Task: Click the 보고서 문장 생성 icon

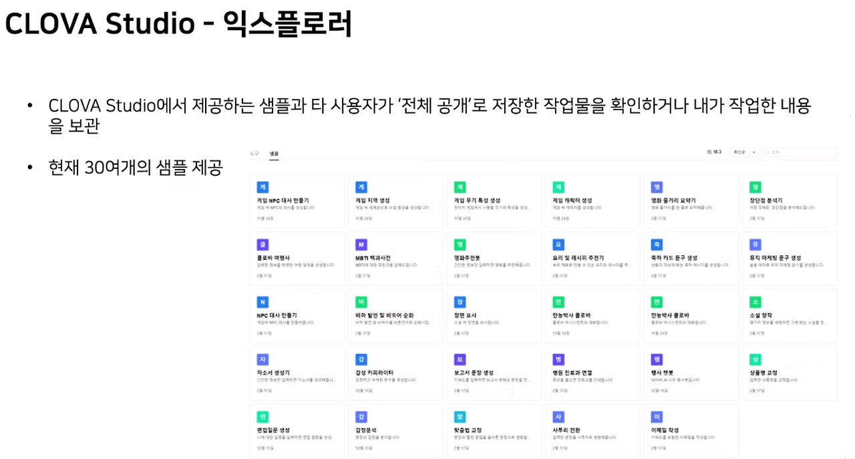Action: click(460, 359)
